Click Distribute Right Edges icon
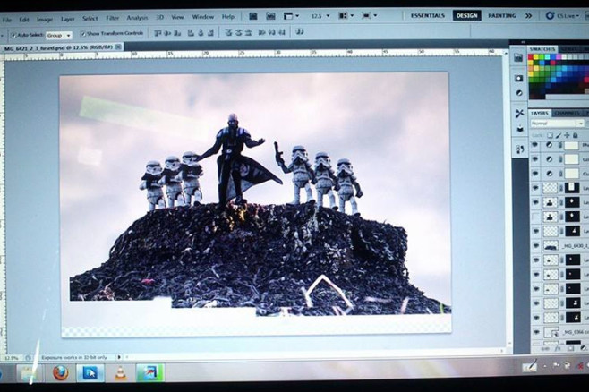Screen dimensions: 589x392 pyautogui.click(x=281, y=32)
